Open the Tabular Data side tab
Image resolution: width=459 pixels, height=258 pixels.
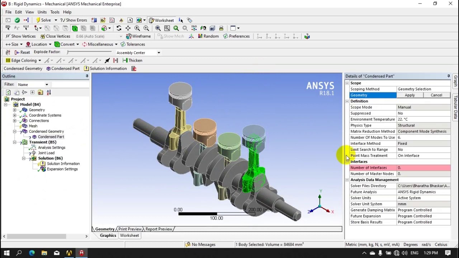[455, 107]
